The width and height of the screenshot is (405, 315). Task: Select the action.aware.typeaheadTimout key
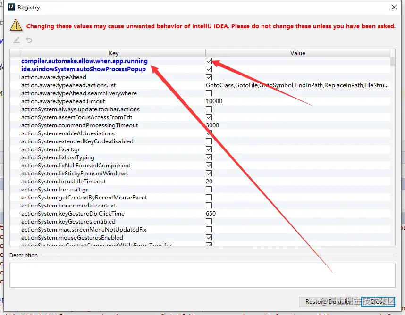tap(63, 101)
